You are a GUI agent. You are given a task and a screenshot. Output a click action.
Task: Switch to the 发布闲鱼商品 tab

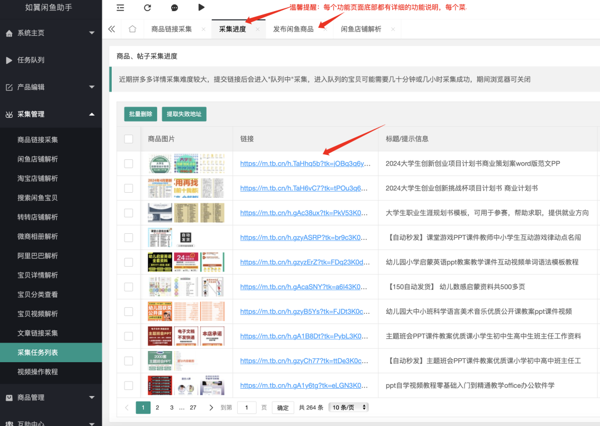[293, 28]
